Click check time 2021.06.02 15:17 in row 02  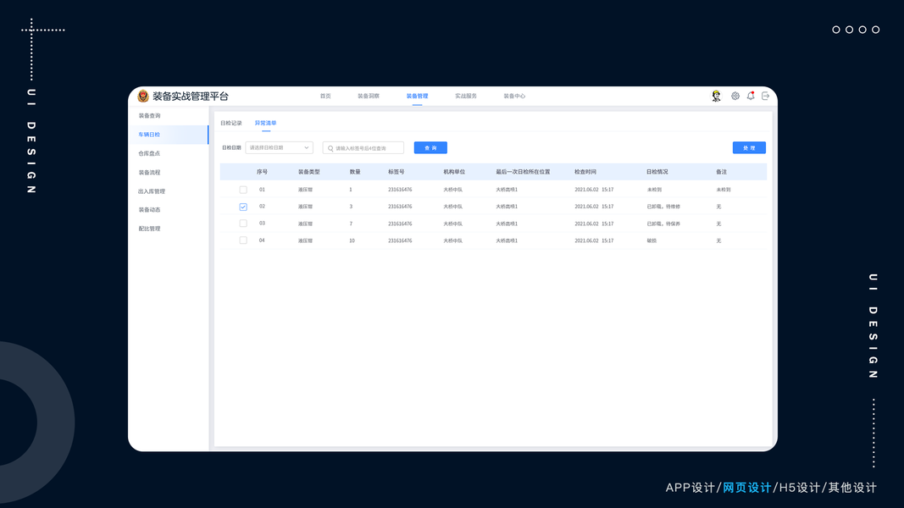coord(594,207)
